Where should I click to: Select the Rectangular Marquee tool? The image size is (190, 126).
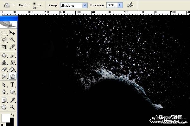pyautogui.click(x=4, y=33)
